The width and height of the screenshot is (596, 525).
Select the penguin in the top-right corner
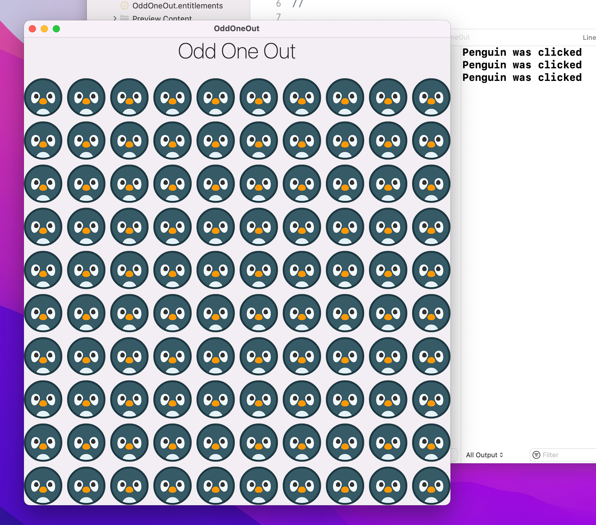[x=431, y=97]
